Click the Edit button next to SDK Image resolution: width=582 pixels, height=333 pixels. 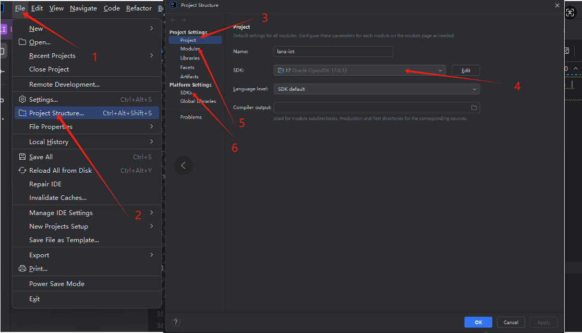coord(465,70)
